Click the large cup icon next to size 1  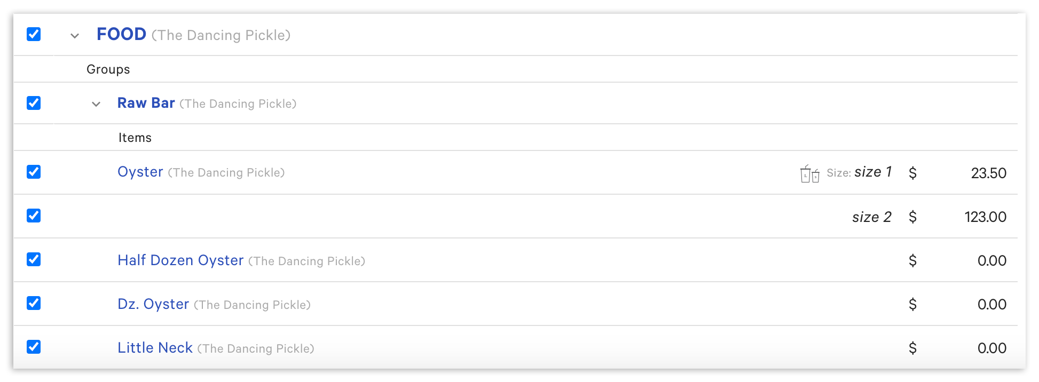click(805, 174)
